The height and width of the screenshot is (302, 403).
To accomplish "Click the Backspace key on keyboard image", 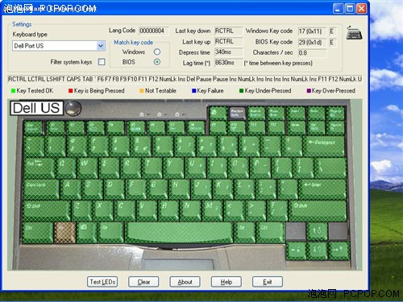I will [x=325, y=147].
